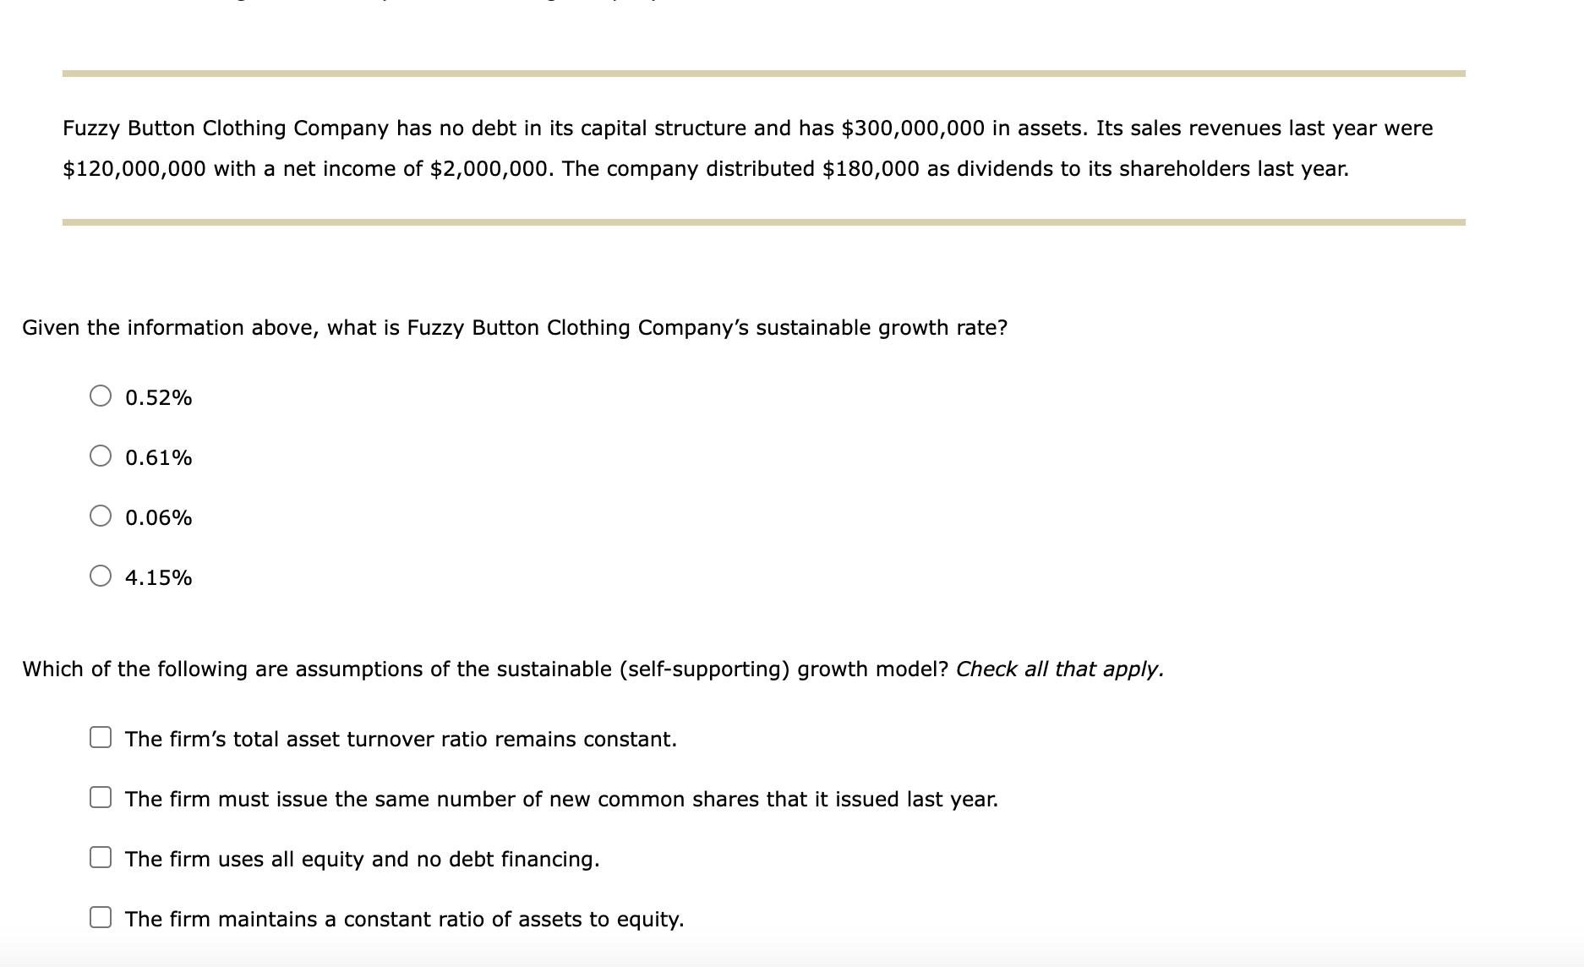1584x967 pixels.
Task: Click the sentence about issuing new common shares
Action: tap(561, 799)
